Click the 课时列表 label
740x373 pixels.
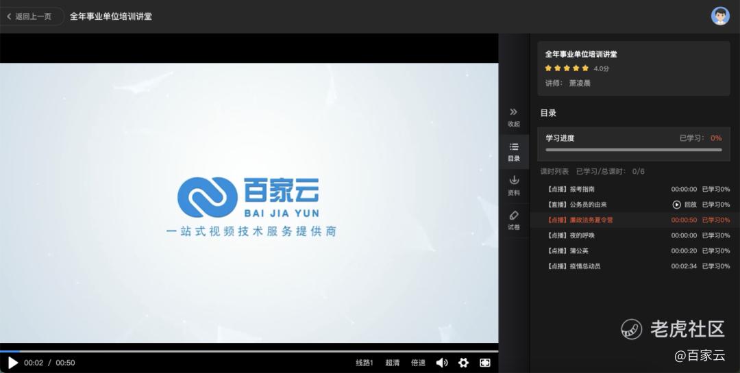click(x=554, y=171)
